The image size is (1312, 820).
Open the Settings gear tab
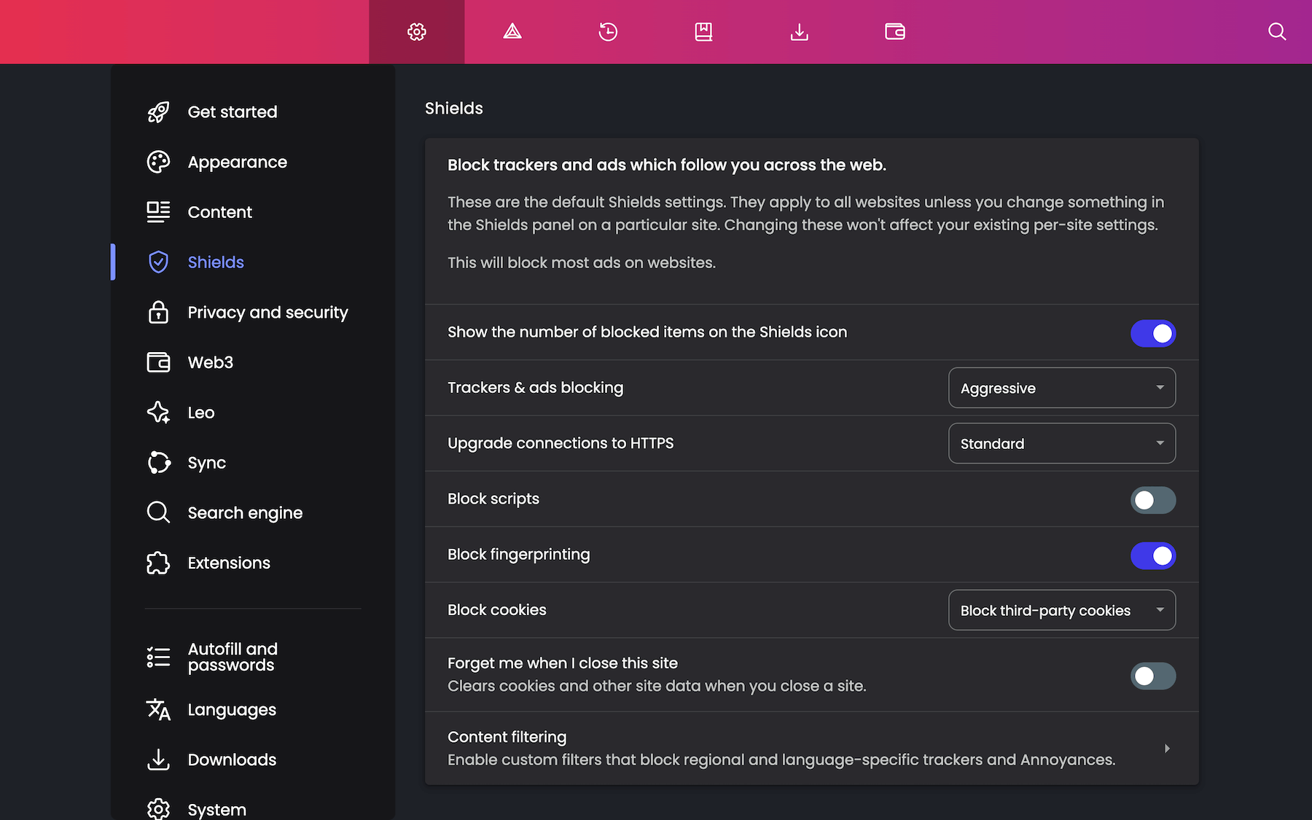tap(417, 31)
